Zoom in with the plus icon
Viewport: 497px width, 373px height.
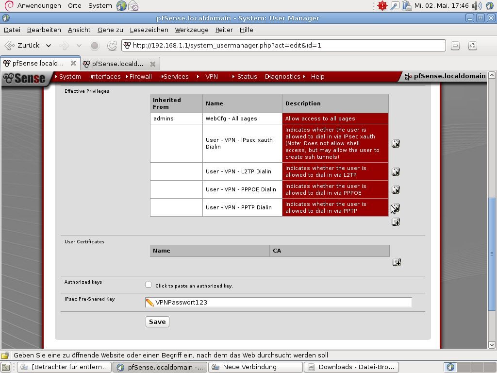tap(473, 46)
